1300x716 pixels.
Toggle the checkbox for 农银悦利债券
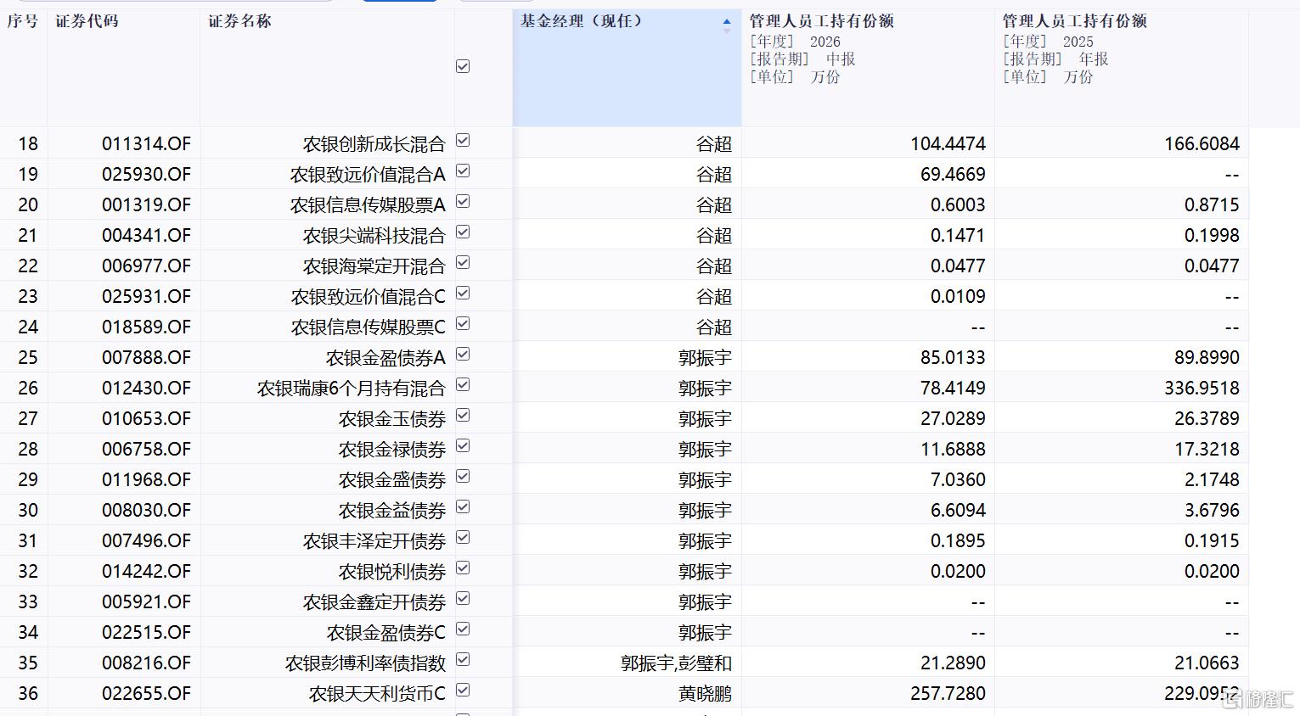pyautogui.click(x=463, y=568)
